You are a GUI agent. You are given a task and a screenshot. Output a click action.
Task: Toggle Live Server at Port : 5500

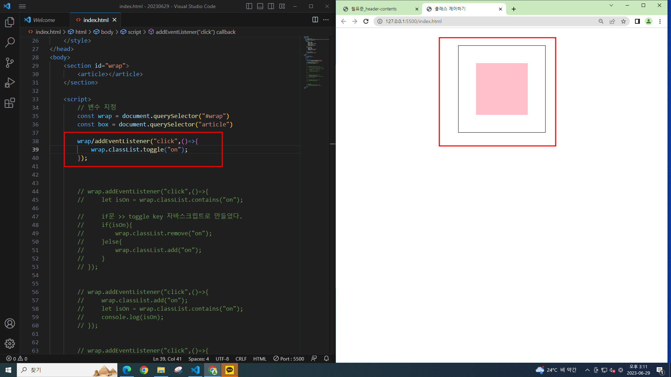289,358
